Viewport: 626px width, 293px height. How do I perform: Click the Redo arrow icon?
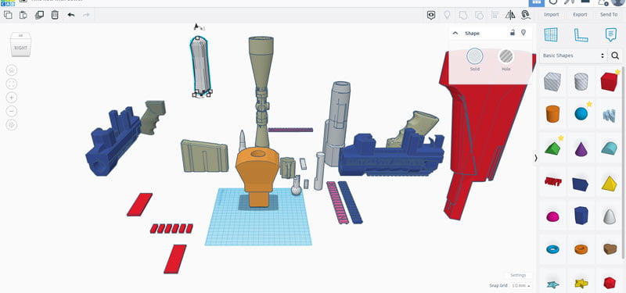[86, 15]
